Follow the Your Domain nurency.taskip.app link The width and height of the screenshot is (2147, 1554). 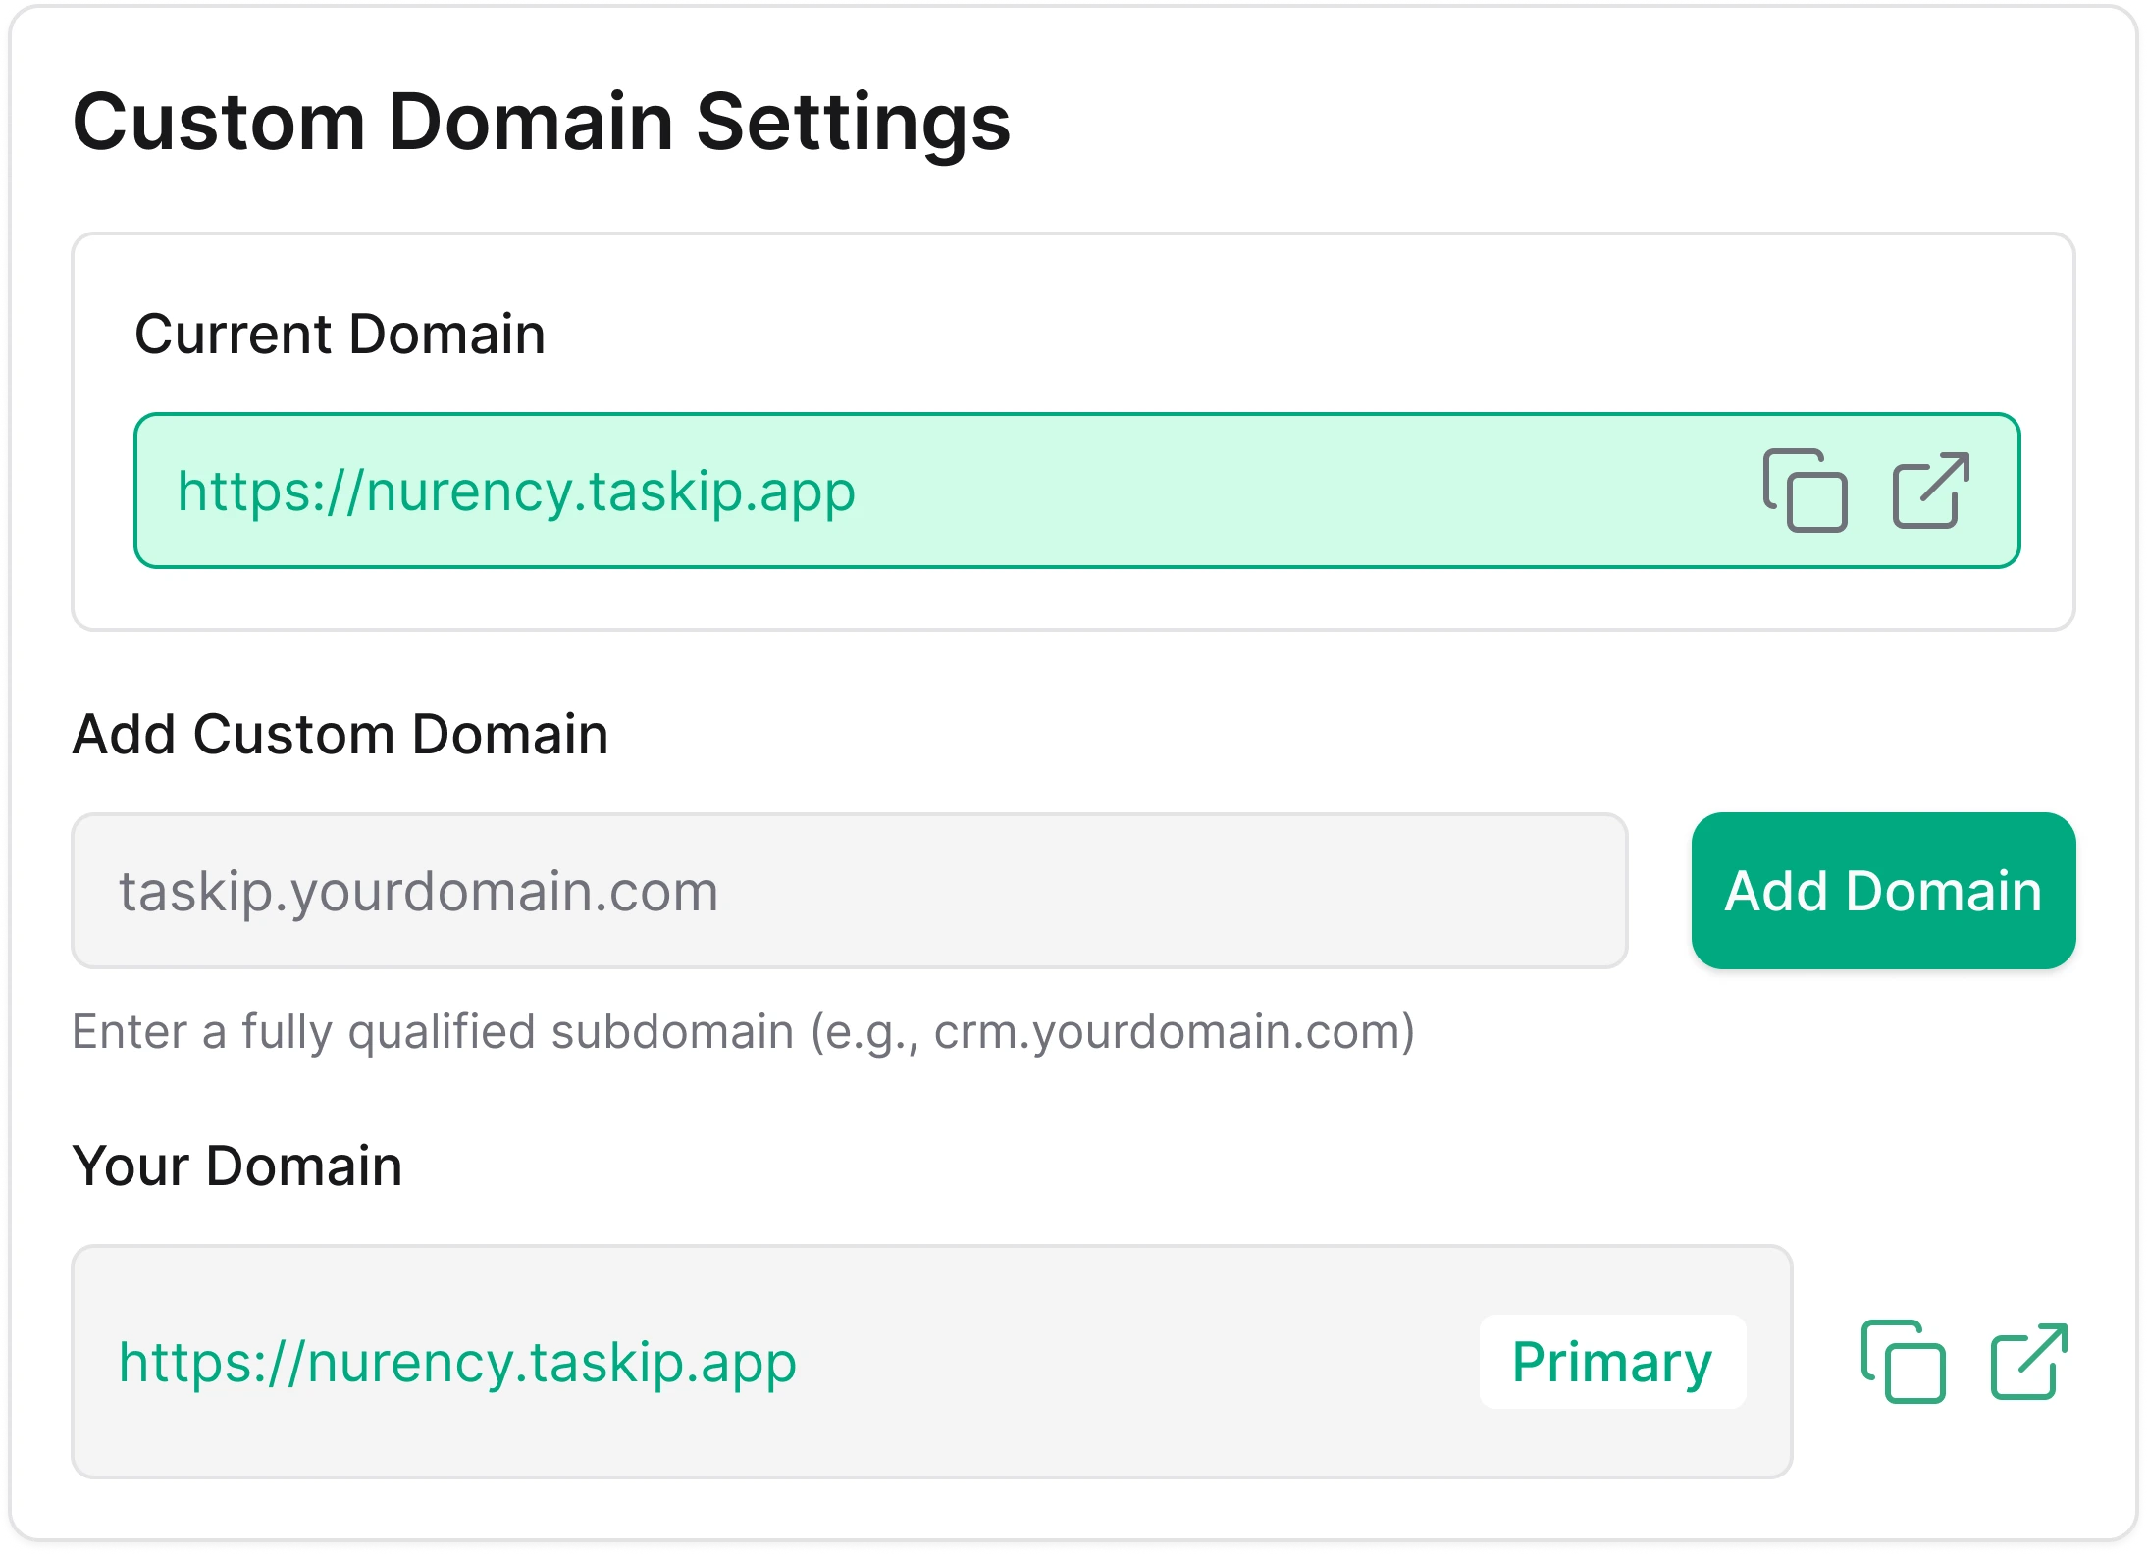[x=457, y=1362]
